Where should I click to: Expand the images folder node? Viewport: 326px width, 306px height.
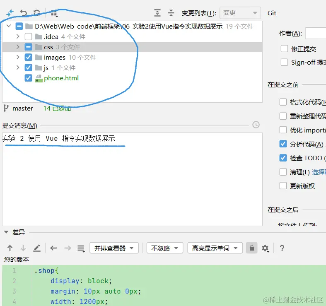pos(18,57)
